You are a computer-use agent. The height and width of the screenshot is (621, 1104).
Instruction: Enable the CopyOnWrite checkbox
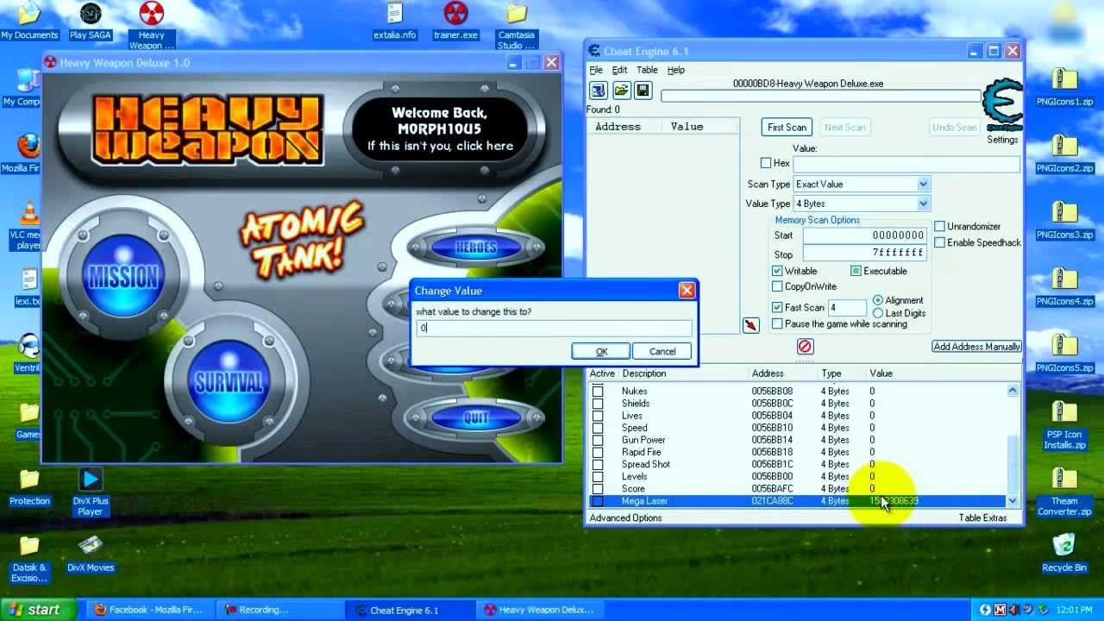[x=778, y=286]
